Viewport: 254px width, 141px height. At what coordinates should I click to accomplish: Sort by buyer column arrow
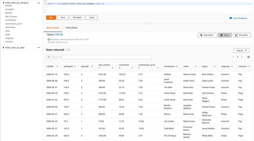click(215, 66)
